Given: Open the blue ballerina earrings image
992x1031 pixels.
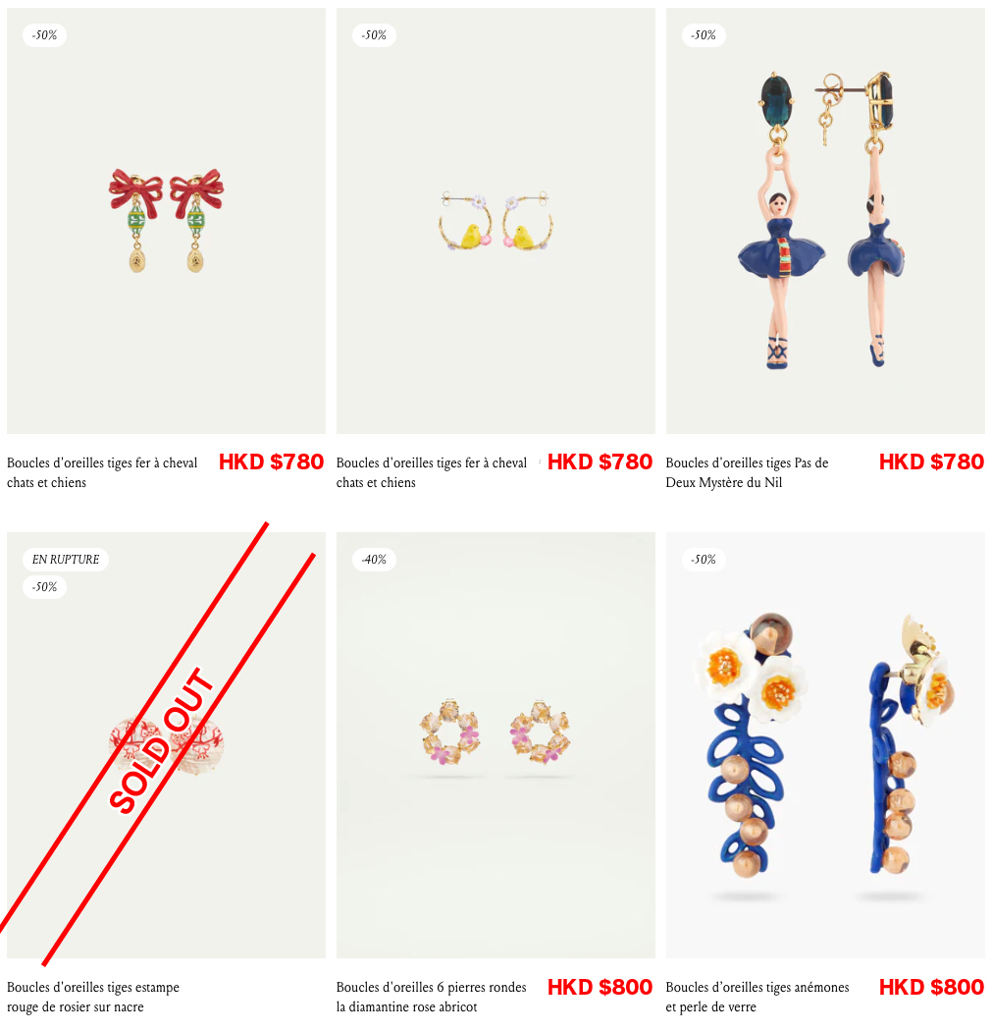Looking at the screenshot, I should pyautogui.click(x=825, y=221).
